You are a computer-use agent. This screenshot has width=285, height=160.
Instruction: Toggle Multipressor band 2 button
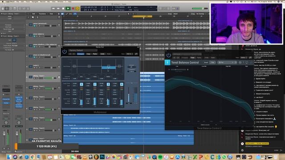point(95,84)
